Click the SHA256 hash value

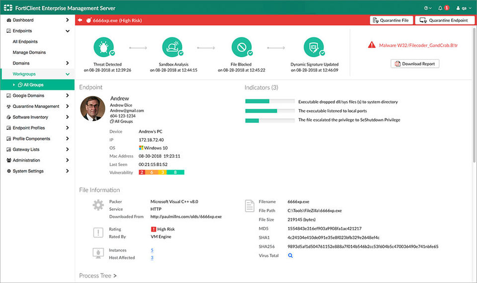pos(363,247)
